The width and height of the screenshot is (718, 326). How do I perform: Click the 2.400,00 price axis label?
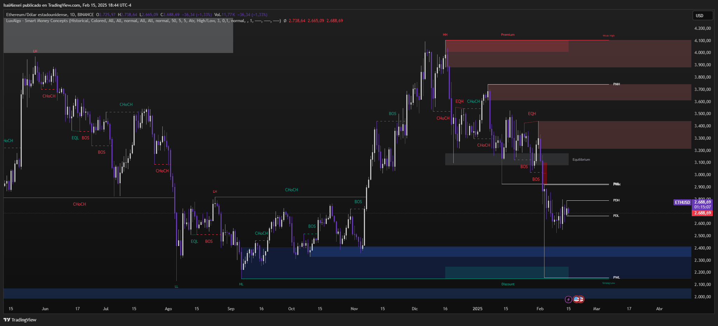point(703,248)
